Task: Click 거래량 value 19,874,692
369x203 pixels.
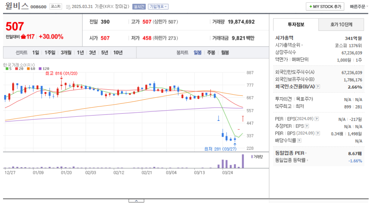Action: click(241, 22)
